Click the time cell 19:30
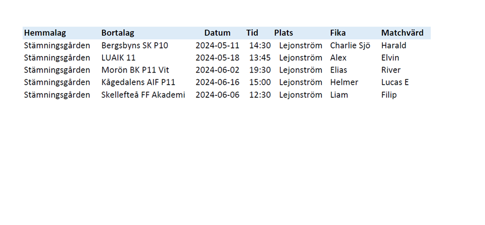The height and width of the screenshot is (225, 485). 260,70
